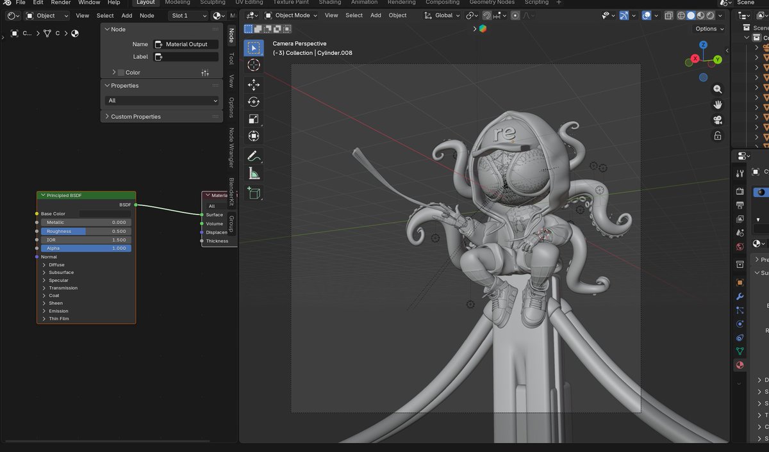Toggle viewport overlays display
Image resolution: width=769 pixels, height=452 pixels.
(x=647, y=15)
